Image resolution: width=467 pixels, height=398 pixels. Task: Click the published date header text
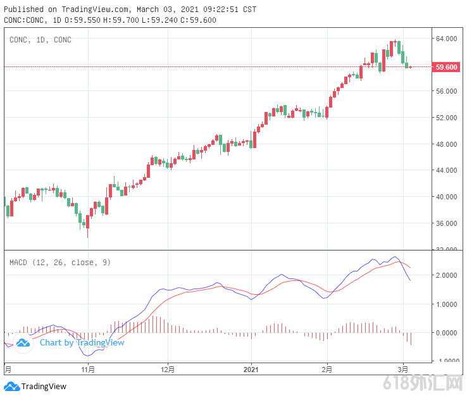[x=131, y=9]
